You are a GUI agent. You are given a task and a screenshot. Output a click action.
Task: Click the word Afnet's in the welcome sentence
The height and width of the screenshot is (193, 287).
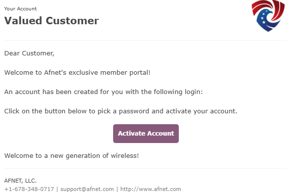click(x=55, y=72)
